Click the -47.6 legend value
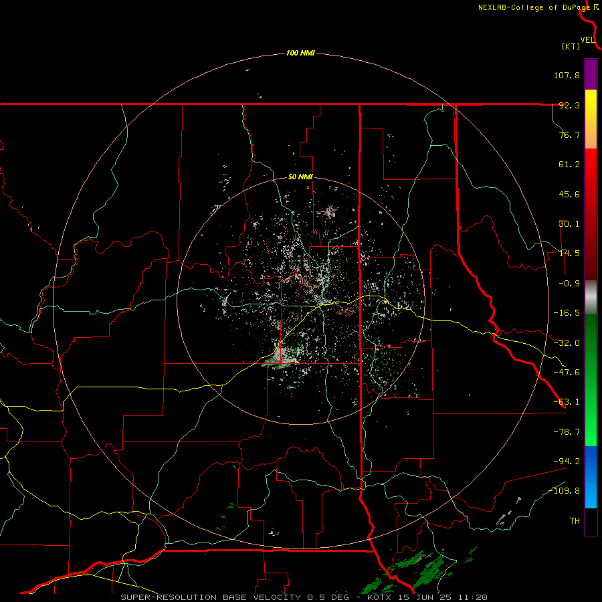 [x=567, y=373]
